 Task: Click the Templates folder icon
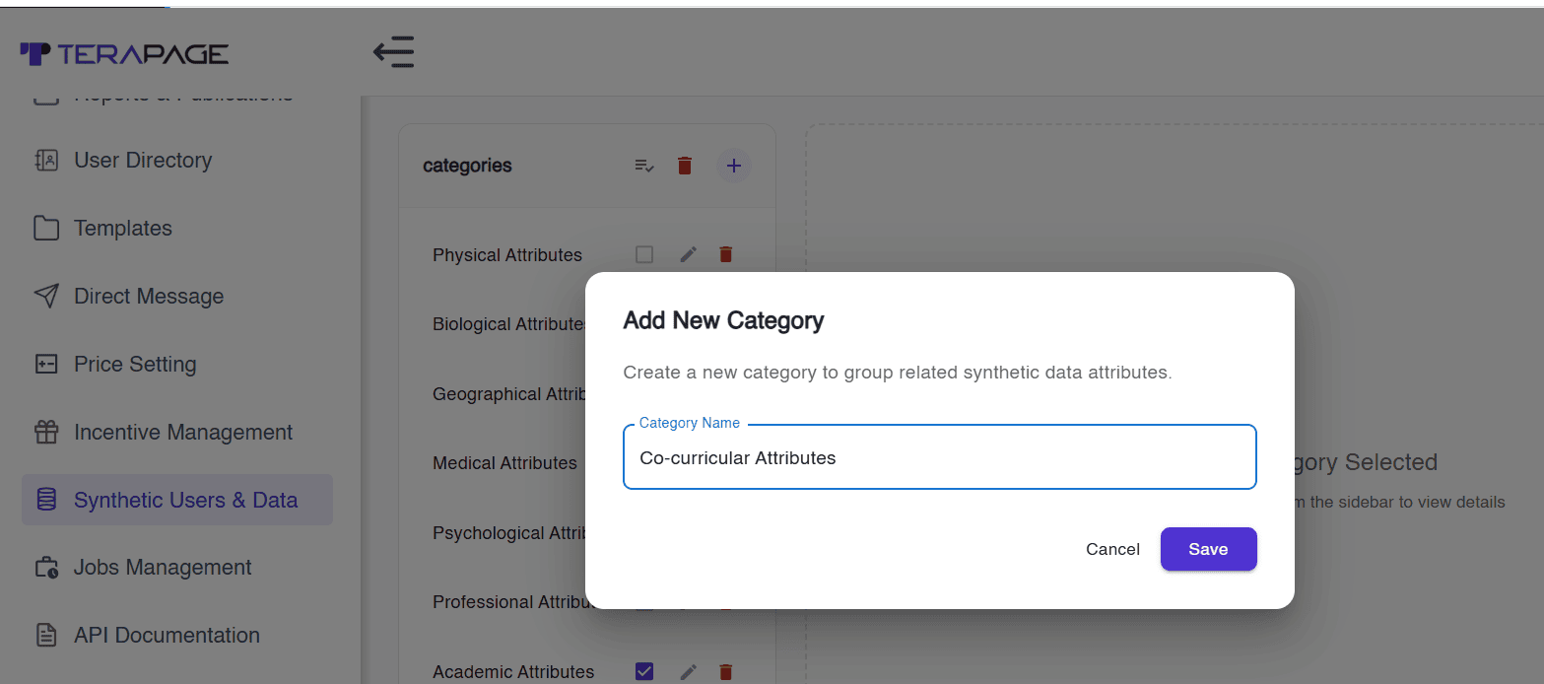pyautogui.click(x=46, y=228)
